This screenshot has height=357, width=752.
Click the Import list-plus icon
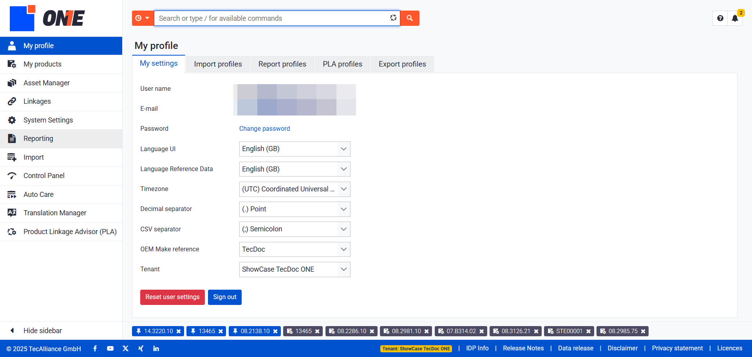tap(12, 157)
